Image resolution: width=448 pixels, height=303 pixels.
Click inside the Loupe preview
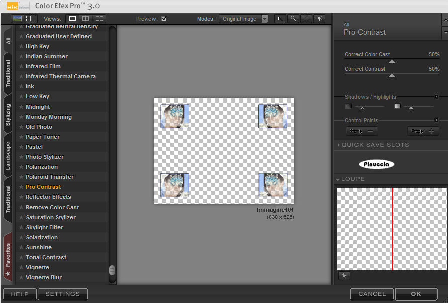392,229
